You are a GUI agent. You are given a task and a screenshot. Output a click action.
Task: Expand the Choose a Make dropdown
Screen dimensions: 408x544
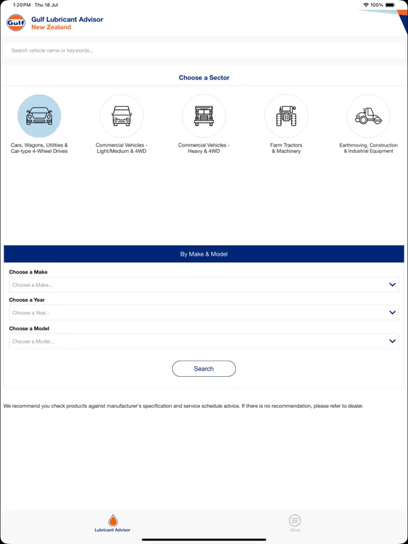204,285
